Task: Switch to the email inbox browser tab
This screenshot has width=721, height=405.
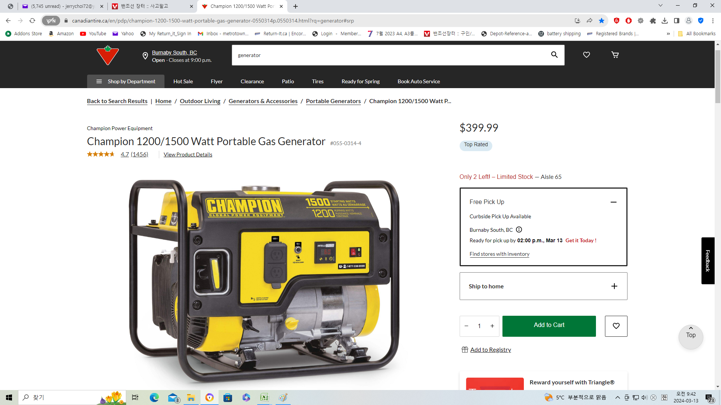Action: click(62, 6)
